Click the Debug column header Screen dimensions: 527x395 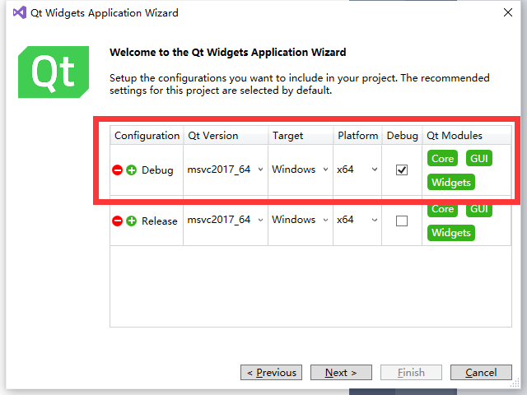point(402,135)
